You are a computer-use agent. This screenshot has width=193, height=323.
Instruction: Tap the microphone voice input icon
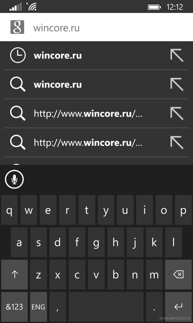click(14, 179)
